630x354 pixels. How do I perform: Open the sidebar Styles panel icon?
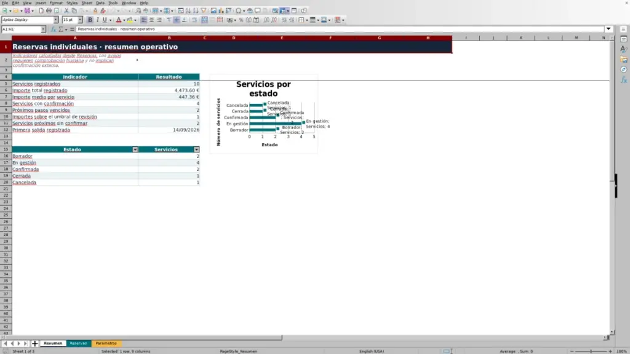[x=624, y=49]
